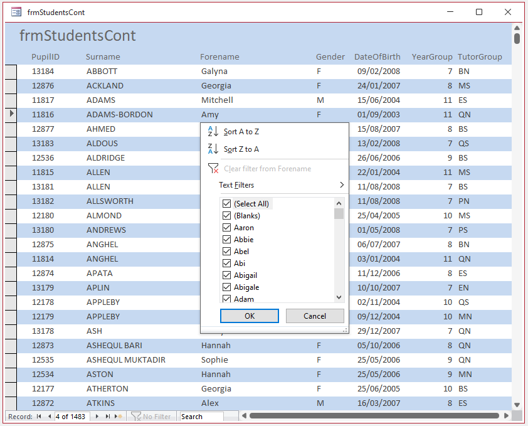Click date 16/03/2007
This screenshot has height=426, width=528.
click(379, 403)
